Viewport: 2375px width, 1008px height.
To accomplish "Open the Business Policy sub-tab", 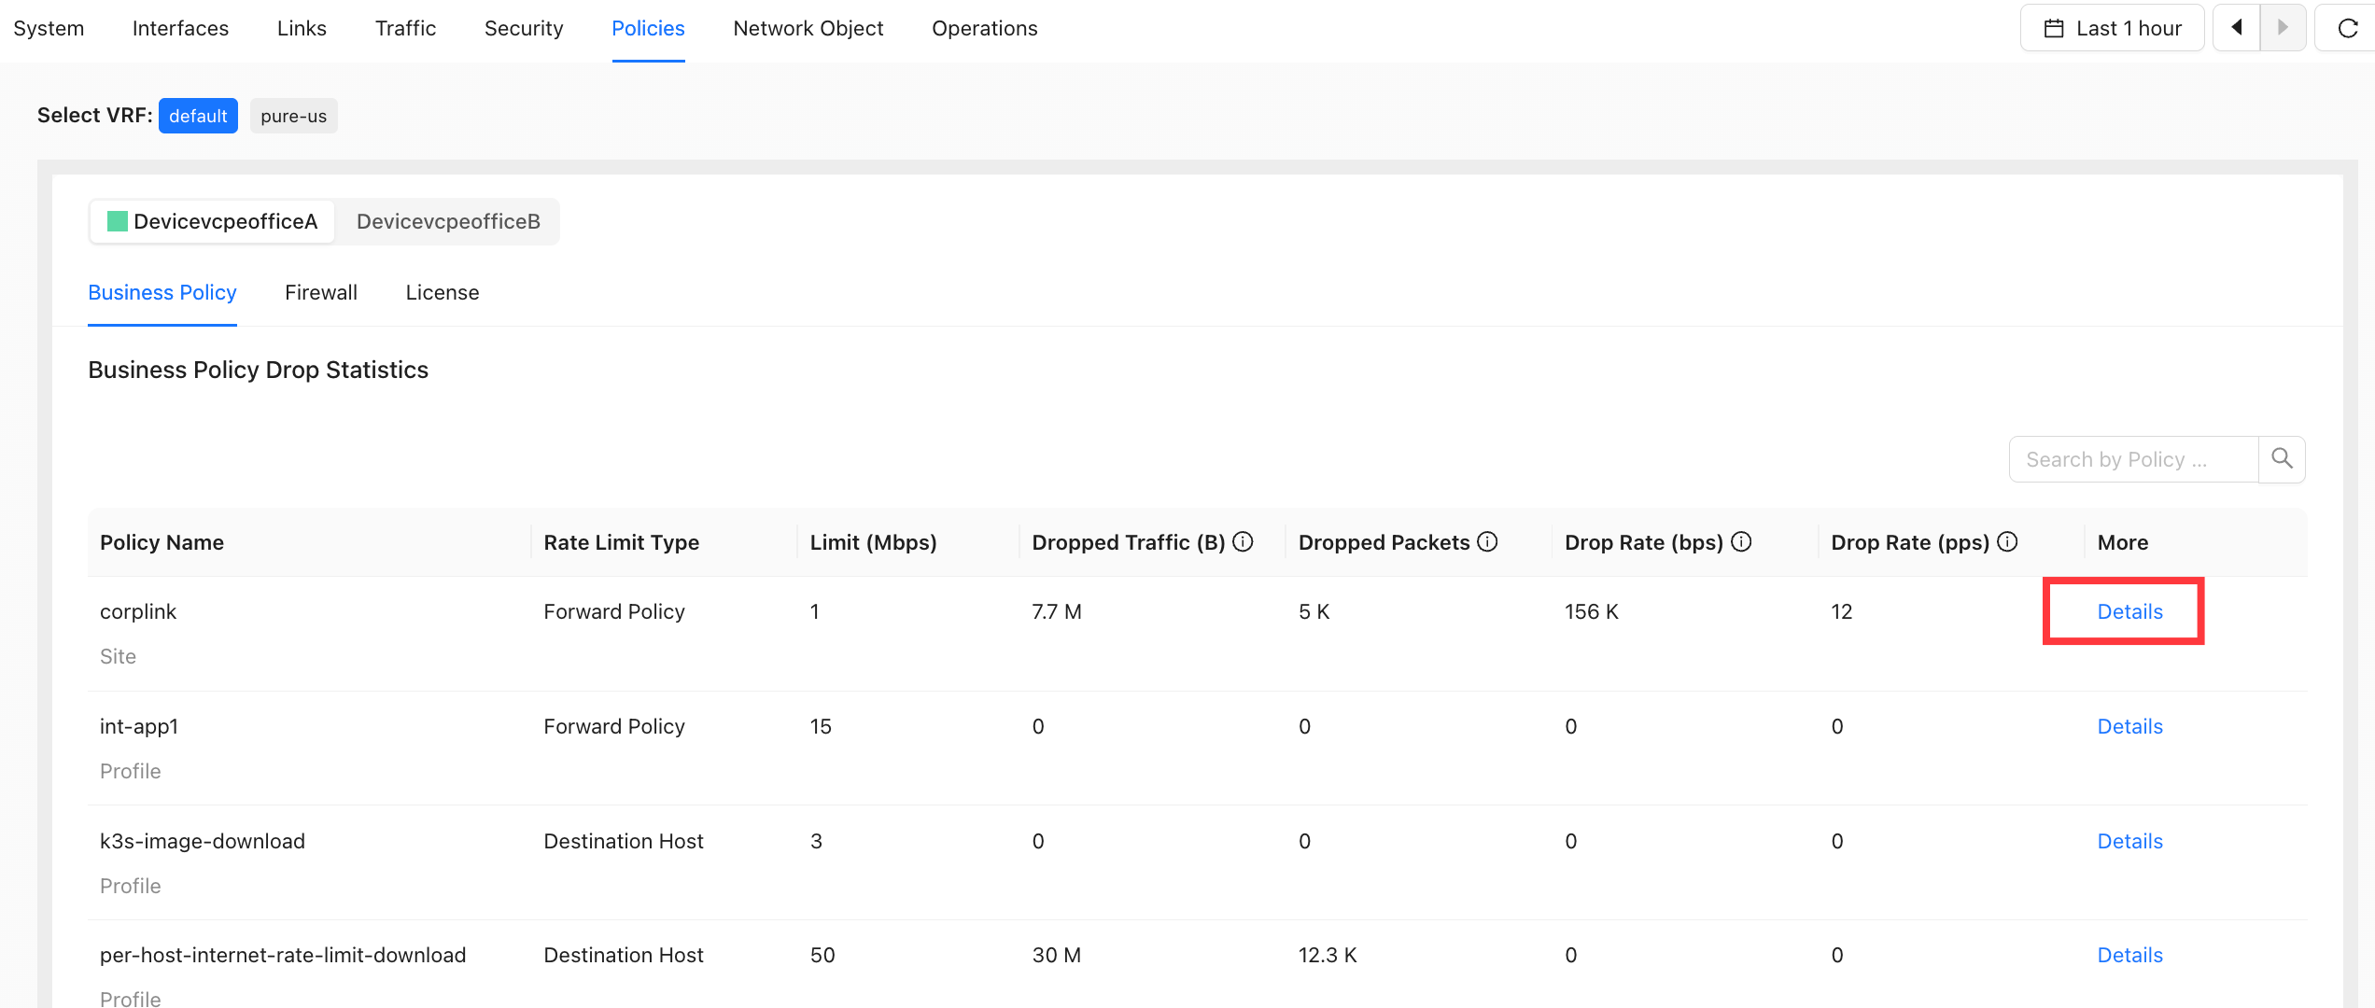I will [x=162, y=292].
